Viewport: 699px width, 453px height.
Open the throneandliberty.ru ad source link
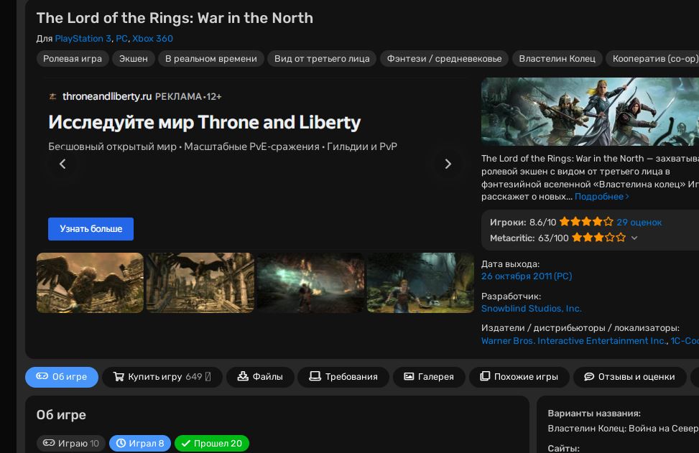pos(107,97)
